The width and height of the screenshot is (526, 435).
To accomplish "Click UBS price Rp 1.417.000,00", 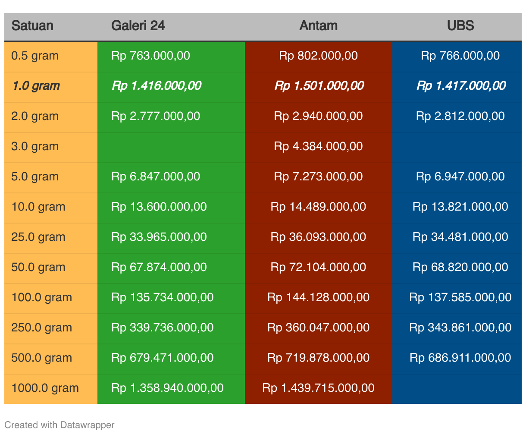I will 461,86.
